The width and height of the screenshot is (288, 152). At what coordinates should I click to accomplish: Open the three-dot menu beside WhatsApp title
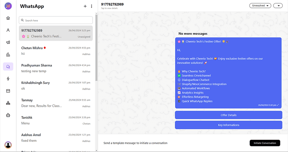click(91, 6)
